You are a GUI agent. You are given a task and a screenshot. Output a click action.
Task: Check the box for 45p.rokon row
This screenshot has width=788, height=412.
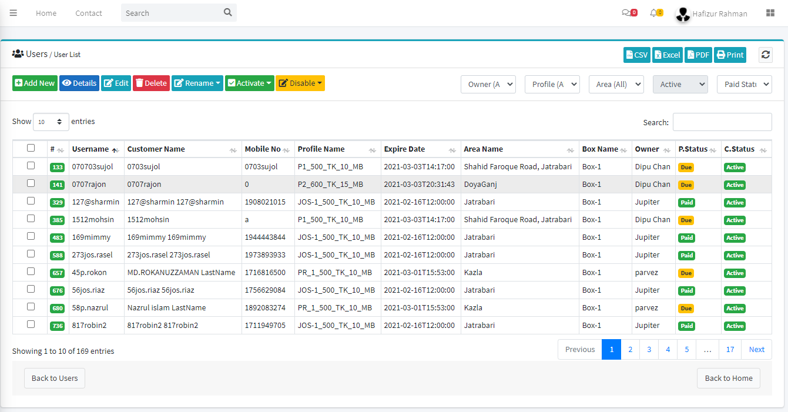(x=31, y=272)
